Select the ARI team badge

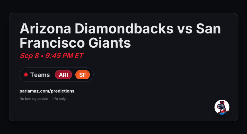coord(63,75)
